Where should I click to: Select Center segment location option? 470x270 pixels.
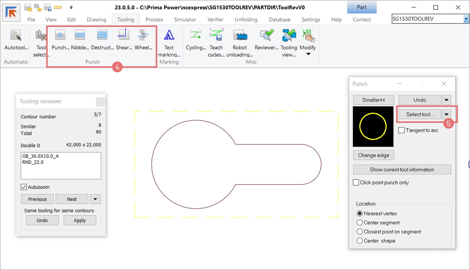360,222
